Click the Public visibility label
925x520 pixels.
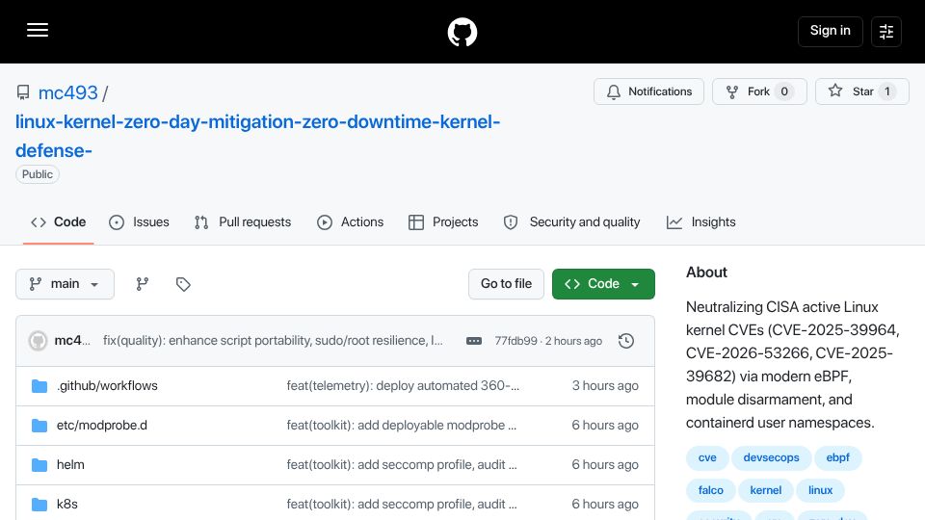click(x=38, y=174)
